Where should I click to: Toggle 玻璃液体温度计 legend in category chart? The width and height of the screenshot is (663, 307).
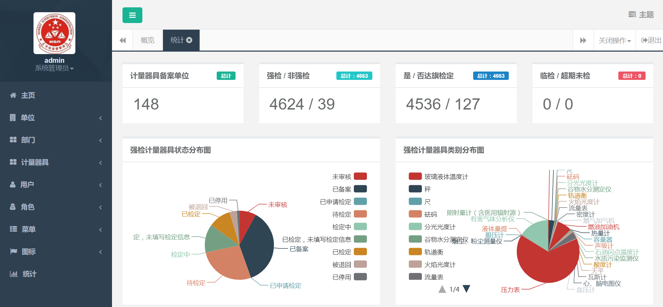click(x=438, y=177)
